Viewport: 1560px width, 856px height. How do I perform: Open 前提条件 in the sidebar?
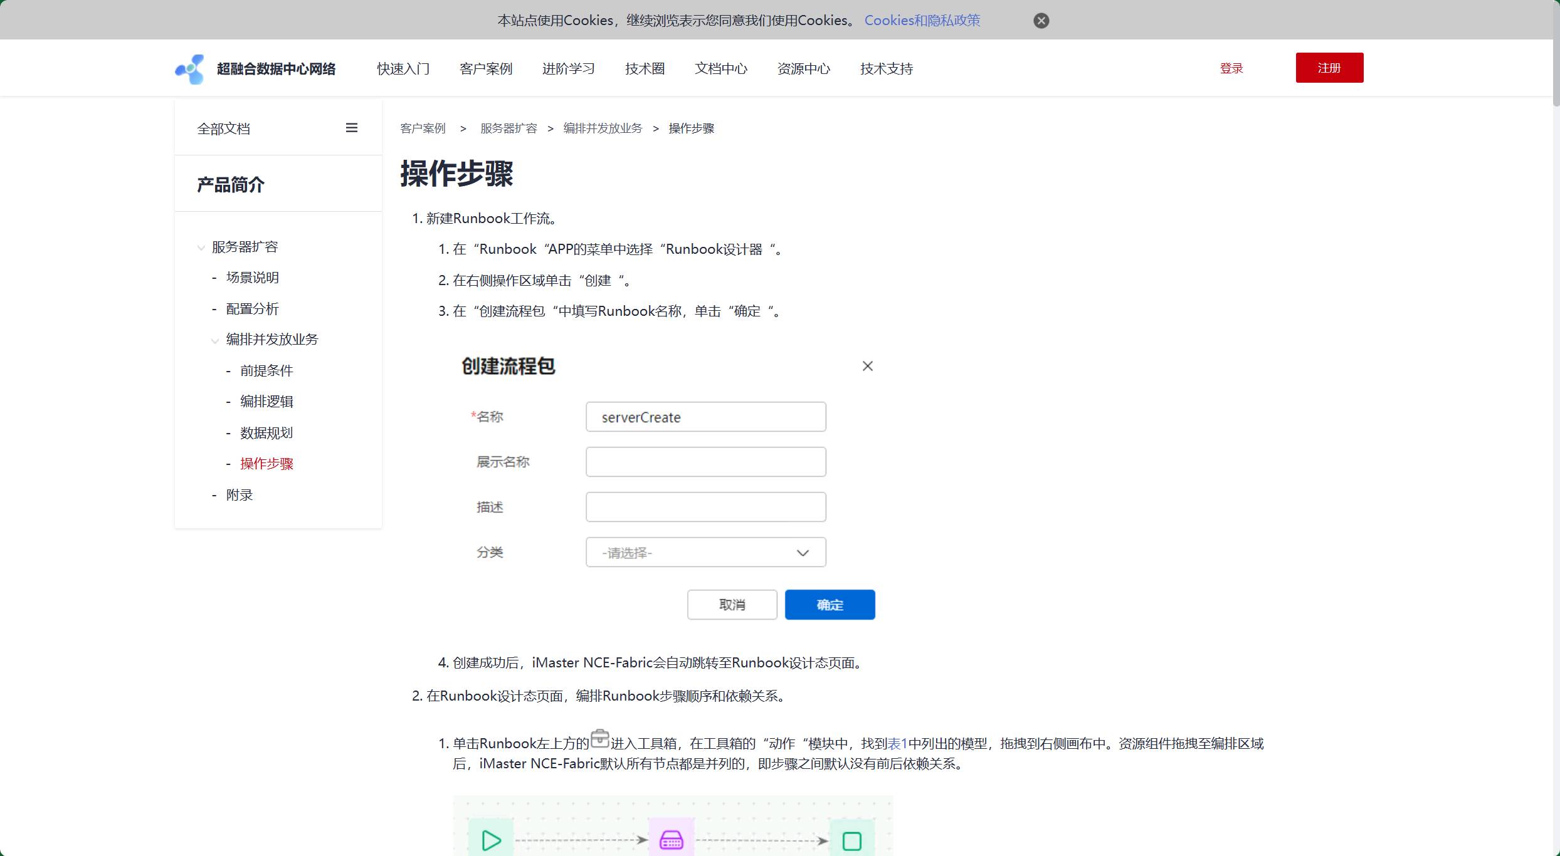266,371
